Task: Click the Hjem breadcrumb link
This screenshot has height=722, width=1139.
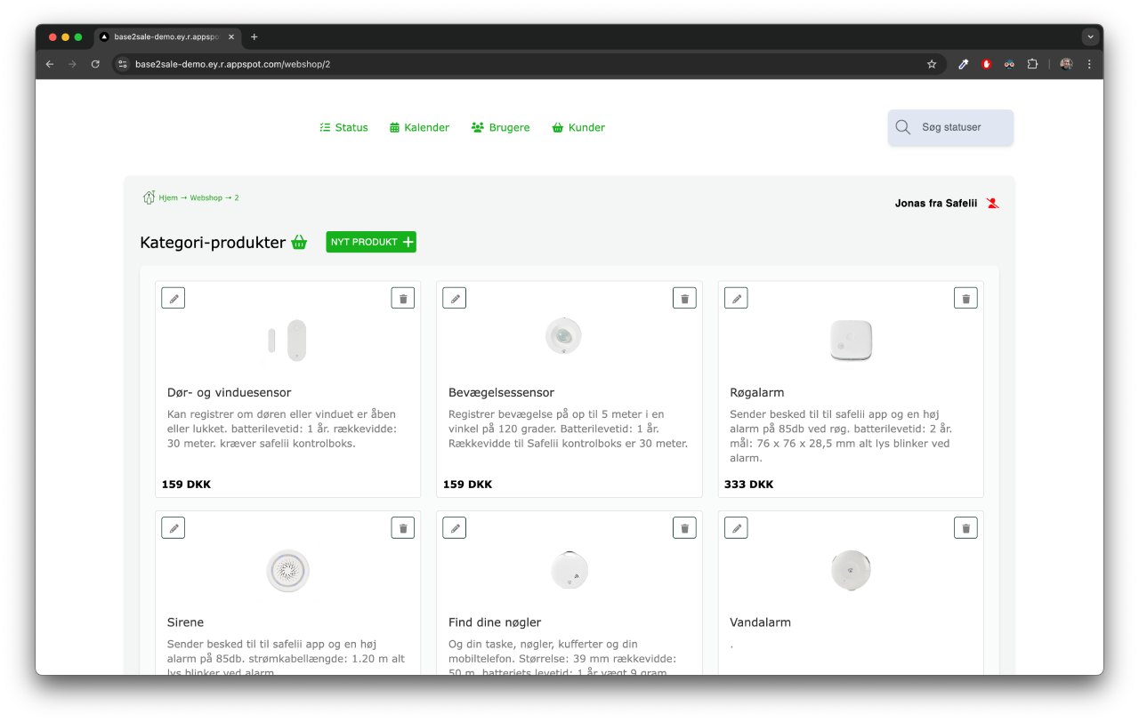Action: [167, 198]
